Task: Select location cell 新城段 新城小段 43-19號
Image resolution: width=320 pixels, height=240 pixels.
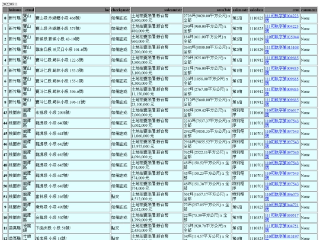Action: tap(73, 39)
